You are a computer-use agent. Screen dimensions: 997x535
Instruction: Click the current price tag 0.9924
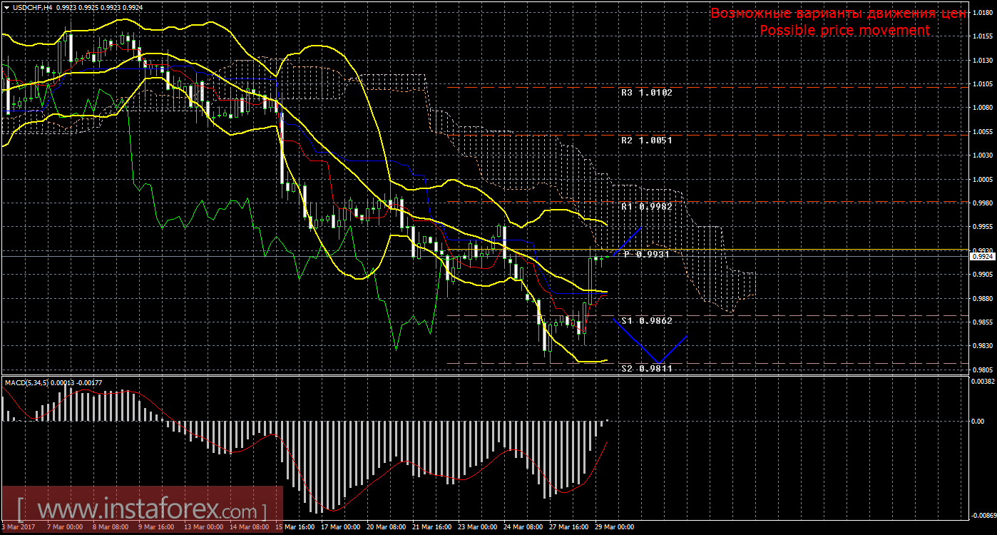pos(982,256)
